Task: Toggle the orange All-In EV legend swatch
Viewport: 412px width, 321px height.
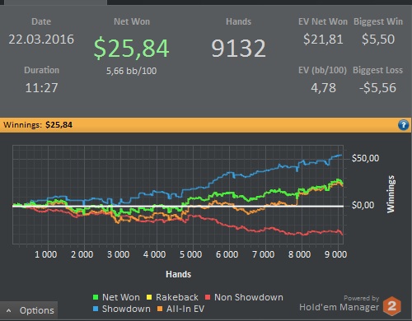Action: tap(160, 309)
